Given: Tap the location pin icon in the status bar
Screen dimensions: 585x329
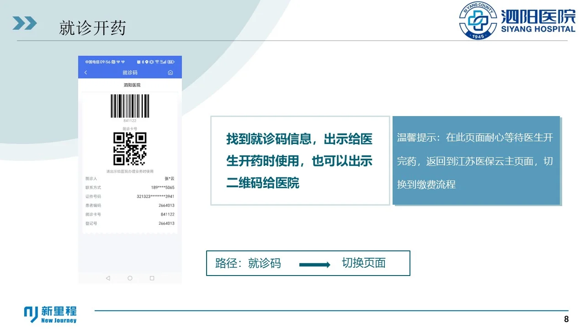Looking at the screenshot, I should [147, 62].
